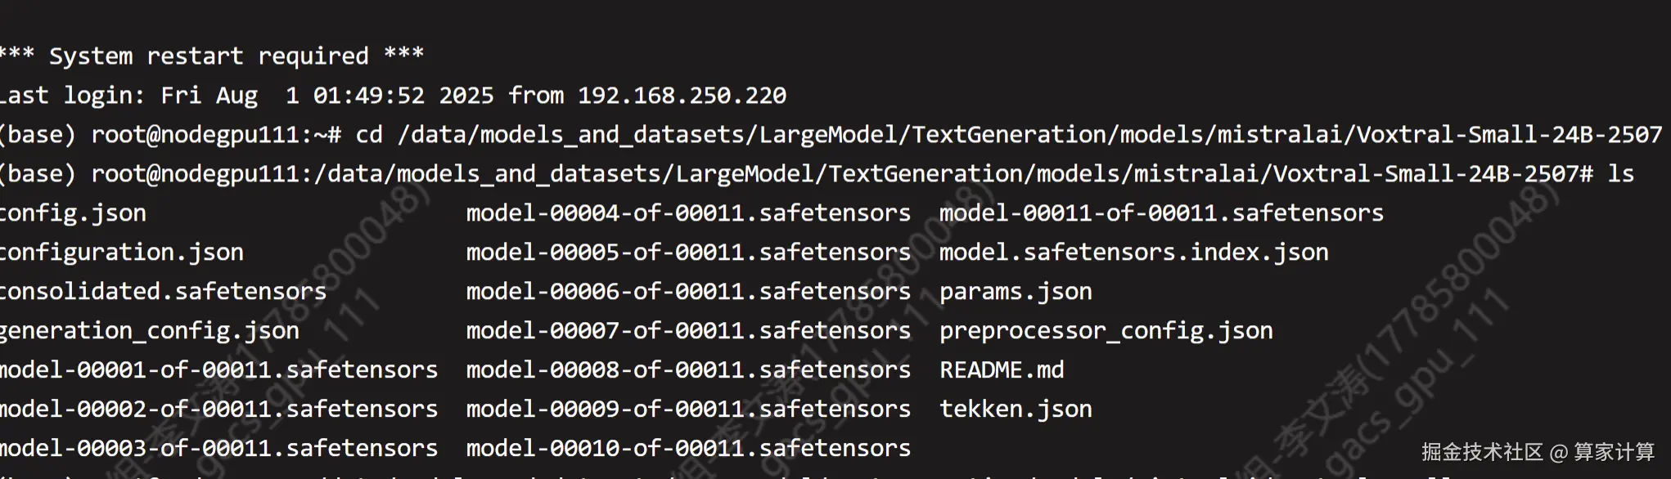
Task: Select model-00001-of-00011.safetensors entry
Action: (x=218, y=370)
